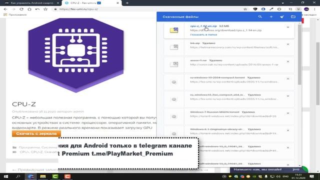This screenshot has height=180, width=320.
Task: Click the Windows-7-Russian-MSDN.torrent file name
Action: coord(215,112)
